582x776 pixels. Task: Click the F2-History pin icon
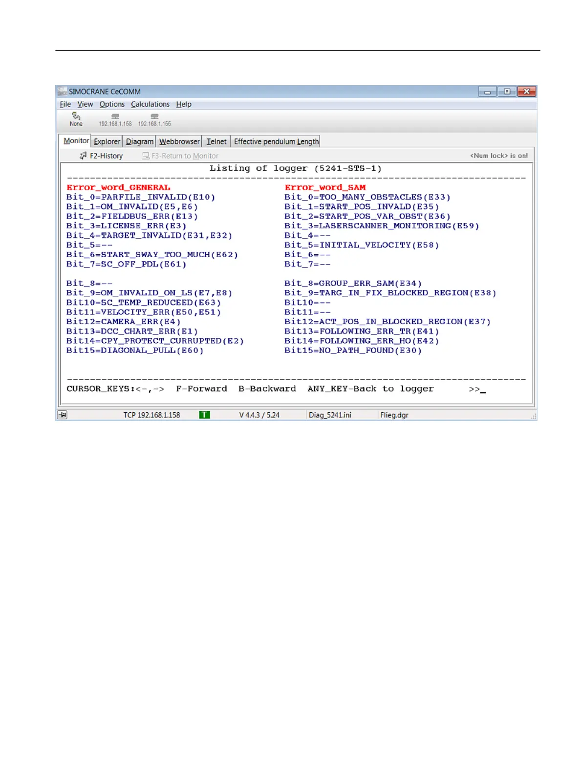(83, 156)
